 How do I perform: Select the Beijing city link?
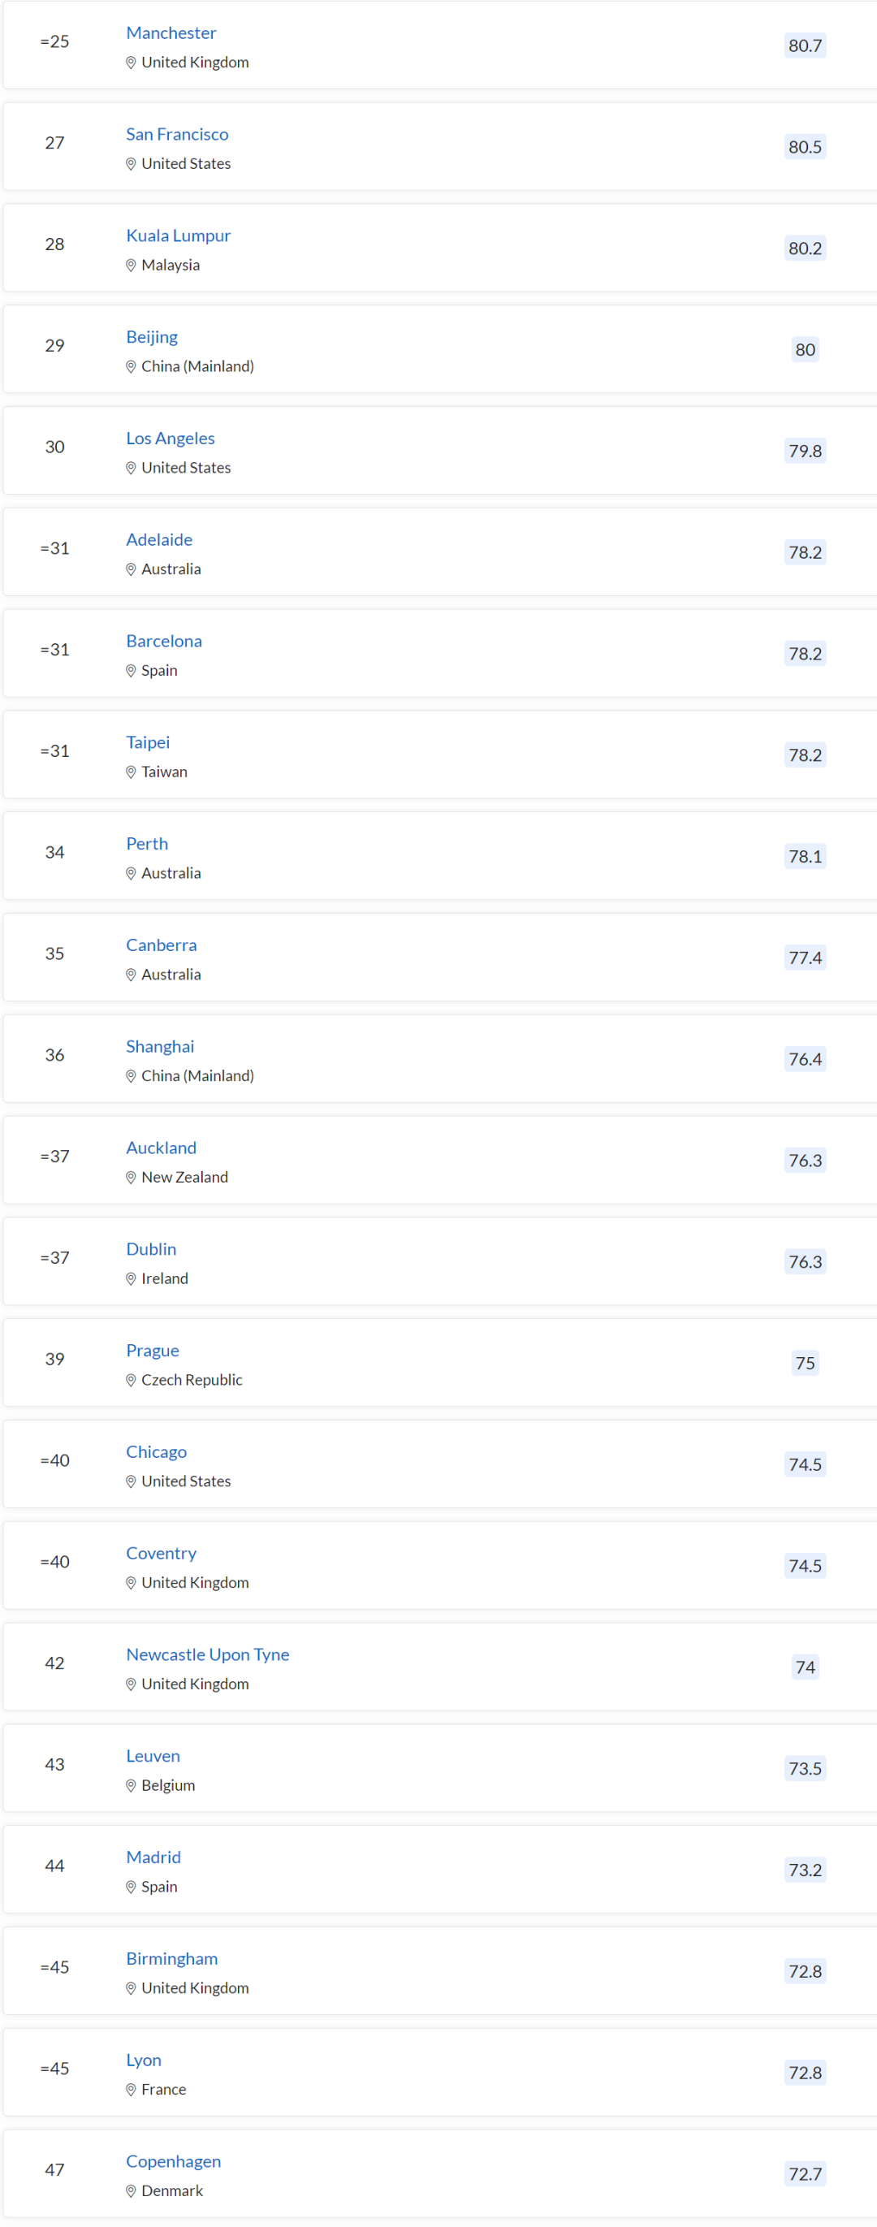(152, 337)
